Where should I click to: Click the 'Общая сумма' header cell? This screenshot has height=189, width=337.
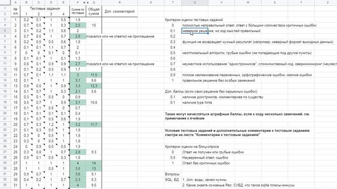point(94,12)
